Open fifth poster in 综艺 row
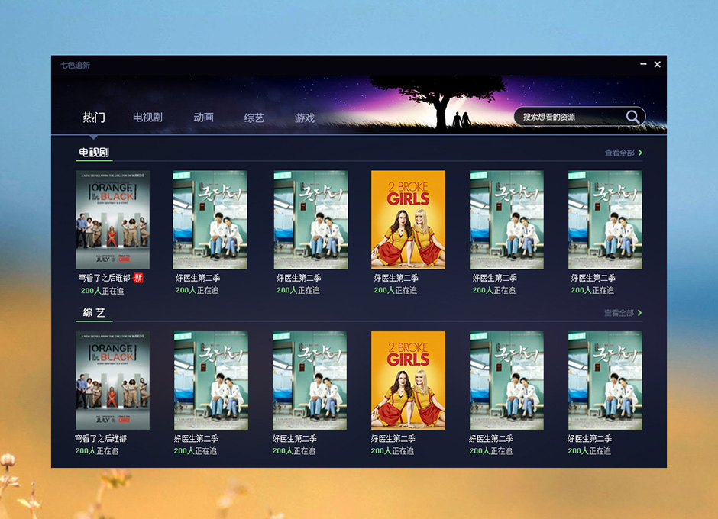The width and height of the screenshot is (718, 519). pos(506,380)
